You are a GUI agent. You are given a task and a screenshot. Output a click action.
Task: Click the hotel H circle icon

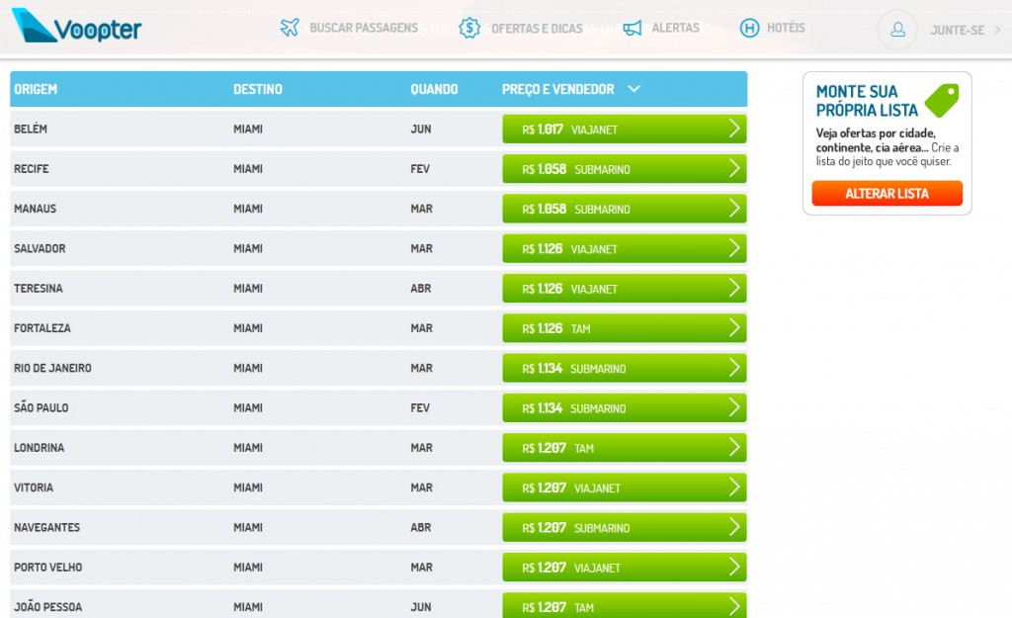click(x=749, y=28)
